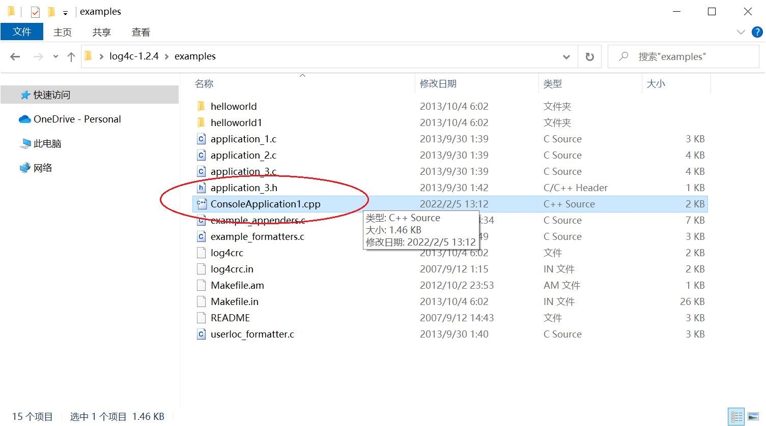Switch to details view in status bar
This screenshot has height=426, width=766.
coord(736,416)
